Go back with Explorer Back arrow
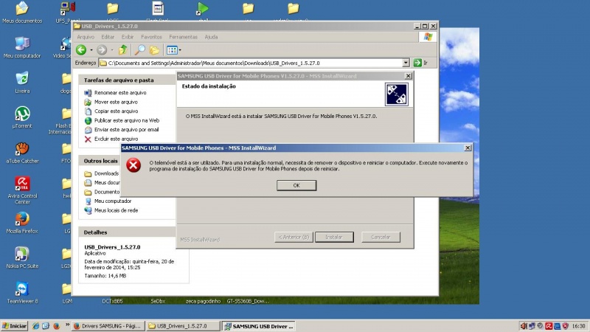The height and width of the screenshot is (332, 590). coord(81,49)
